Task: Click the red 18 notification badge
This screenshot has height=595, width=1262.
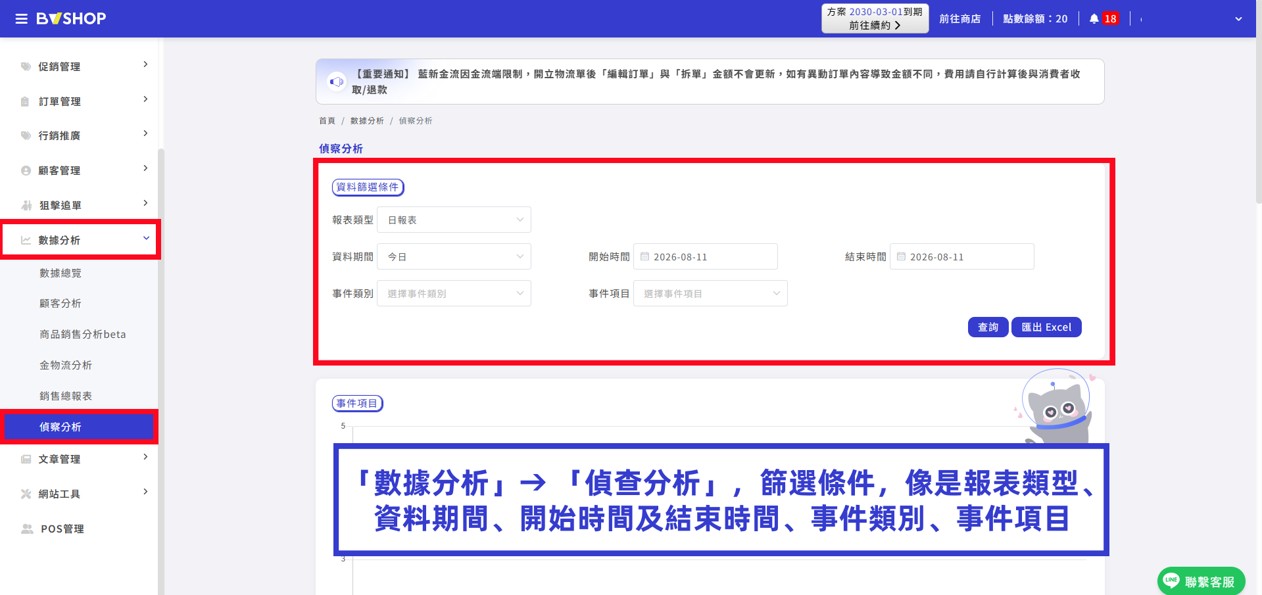Action: (x=1110, y=18)
